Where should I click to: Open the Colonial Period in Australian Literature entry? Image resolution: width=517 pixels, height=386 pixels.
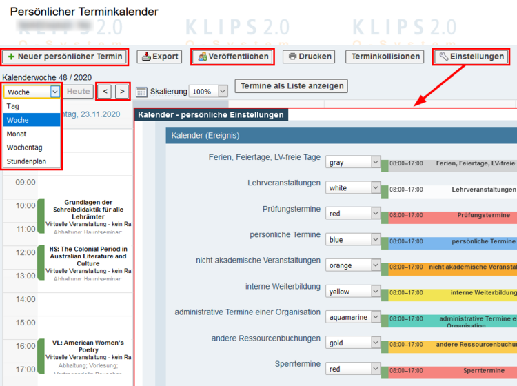tap(85, 263)
